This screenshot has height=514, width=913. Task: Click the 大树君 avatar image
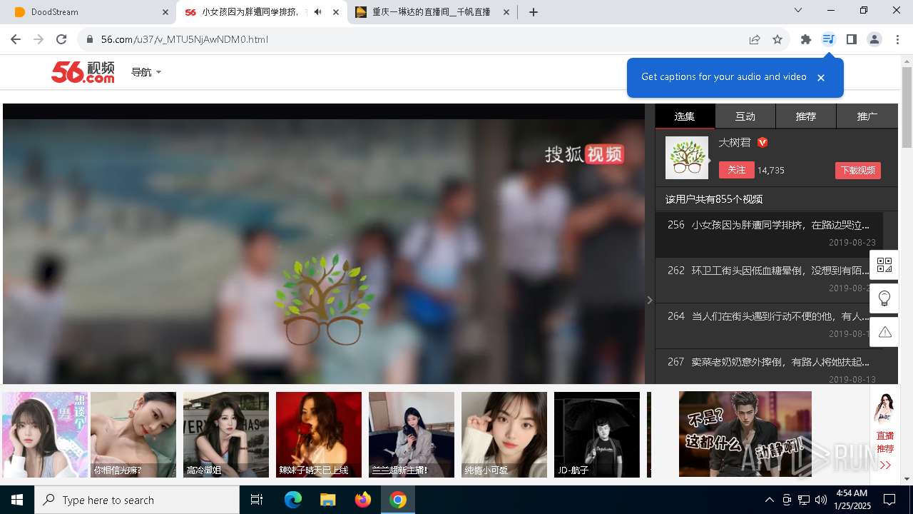coord(687,158)
